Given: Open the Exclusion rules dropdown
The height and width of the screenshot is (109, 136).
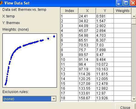Looking at the screenshot, I should point(54,99).
